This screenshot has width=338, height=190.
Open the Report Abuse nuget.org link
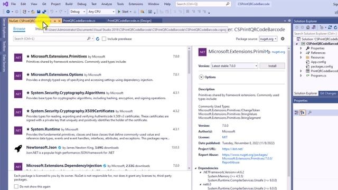tap(247, 158)
